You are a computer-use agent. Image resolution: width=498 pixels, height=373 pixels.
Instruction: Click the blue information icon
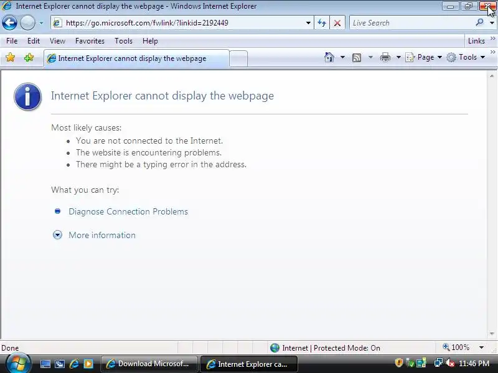pos(27,97)
